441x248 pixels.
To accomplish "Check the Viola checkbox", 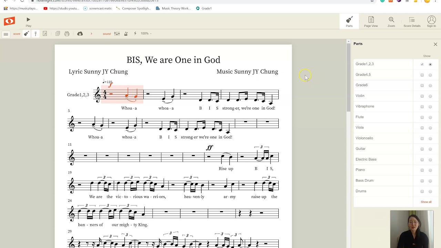I will point(422,128).
